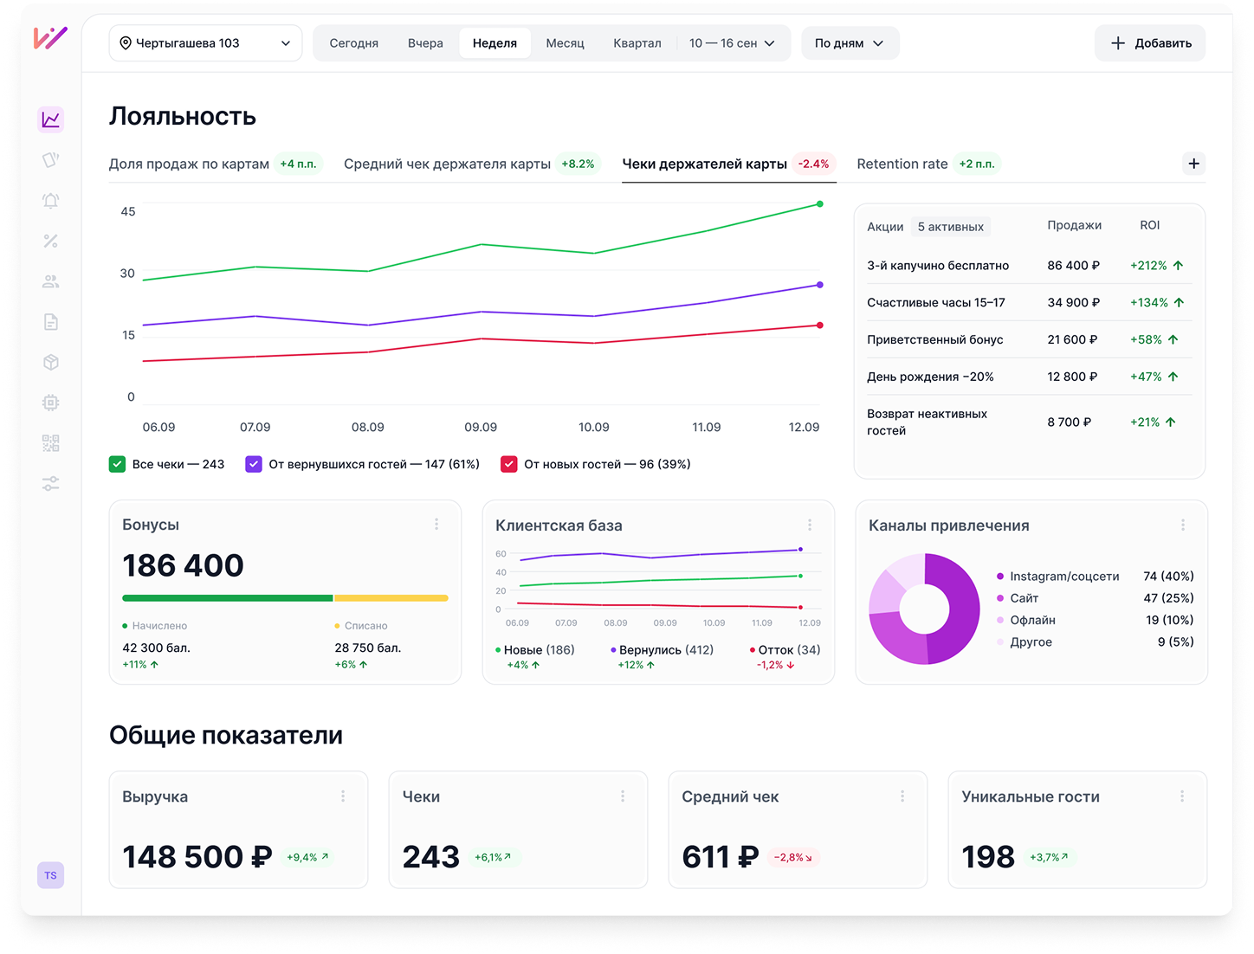Image resolution: width=1254 pixels, height=954 pixels.
Task: Open the analytics chart icon in sidebar
Action: (51, 119)
